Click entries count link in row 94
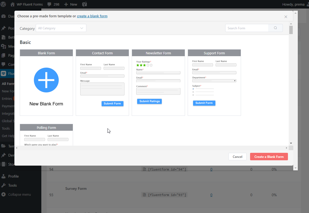This screenshot has height=213, width=309. pos(211,169)
